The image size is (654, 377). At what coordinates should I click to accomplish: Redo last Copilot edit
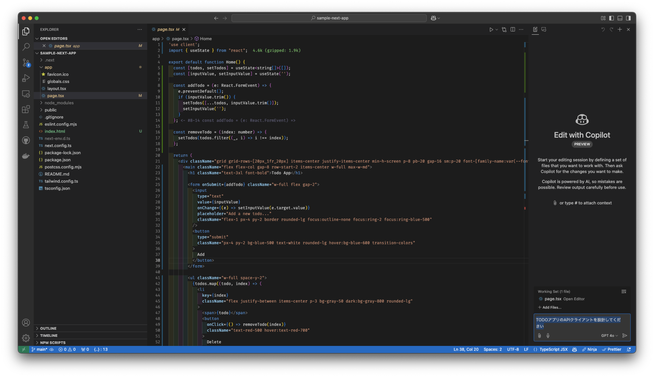611,29
